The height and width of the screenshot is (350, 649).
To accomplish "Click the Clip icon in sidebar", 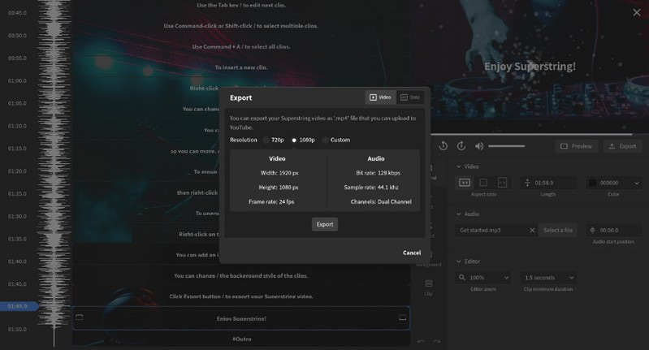I will 428,284.
